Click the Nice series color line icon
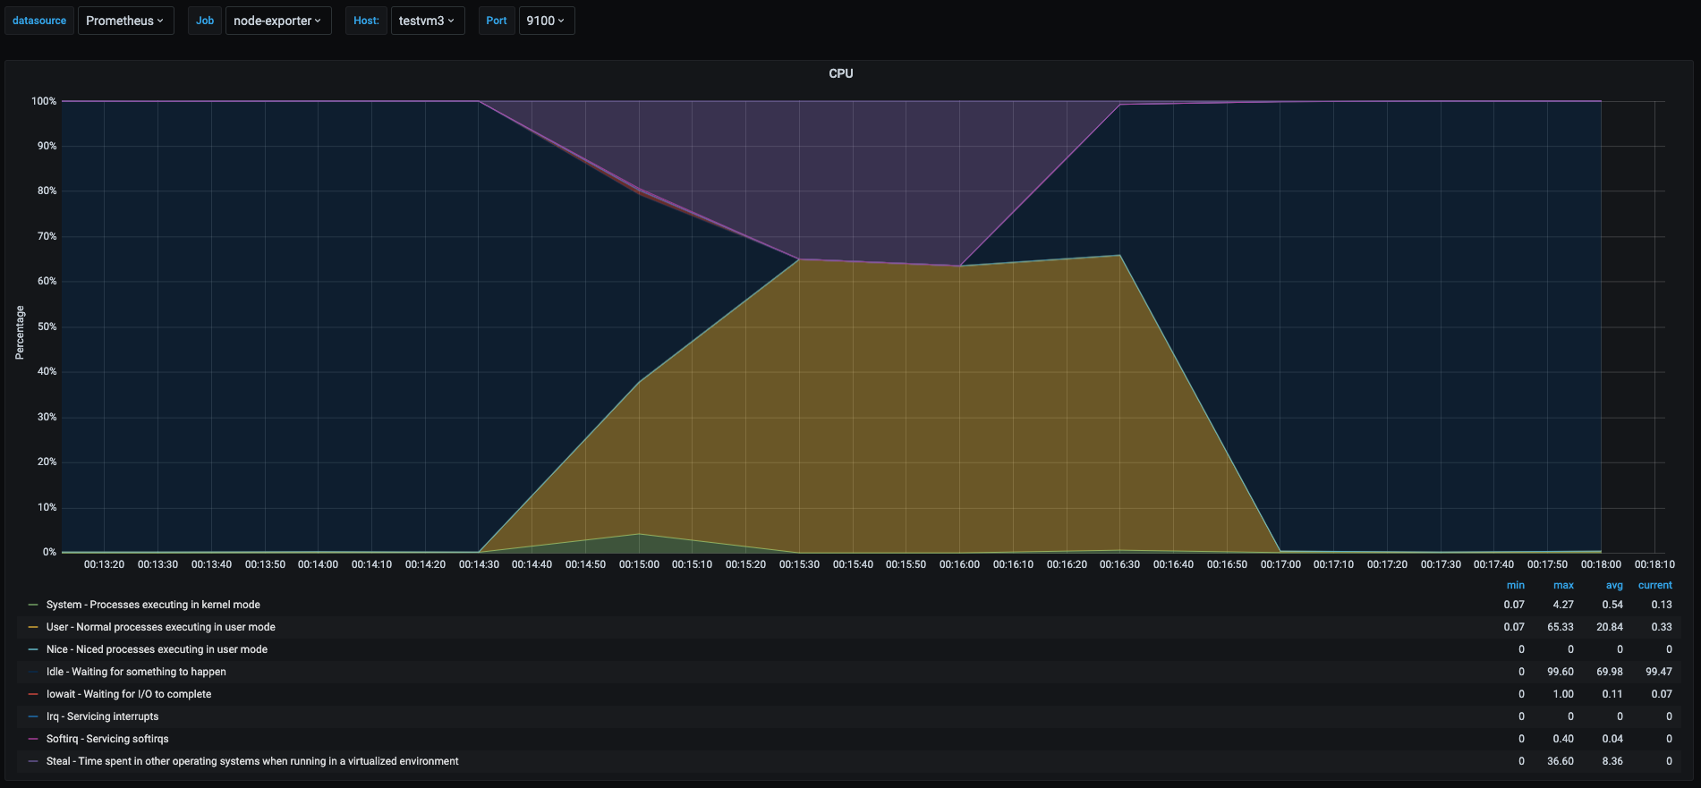 click(x=33, y=649)
